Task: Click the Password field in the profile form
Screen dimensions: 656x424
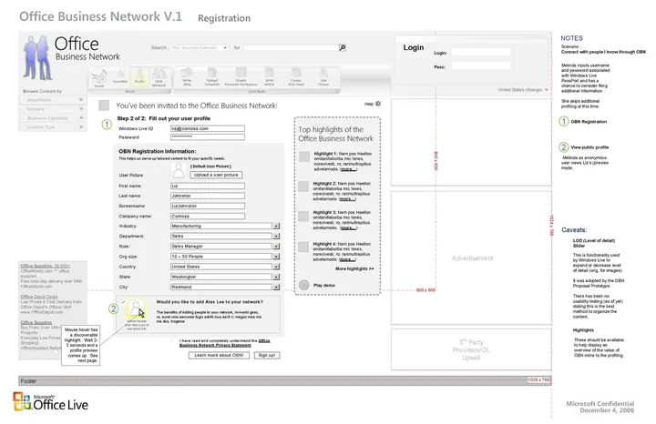Action: click(208, 137)
